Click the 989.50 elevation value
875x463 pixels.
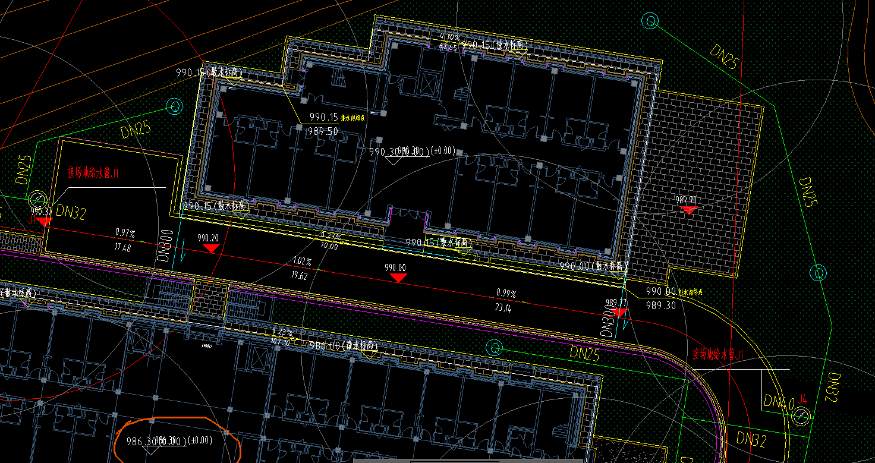tap(323, 131)
